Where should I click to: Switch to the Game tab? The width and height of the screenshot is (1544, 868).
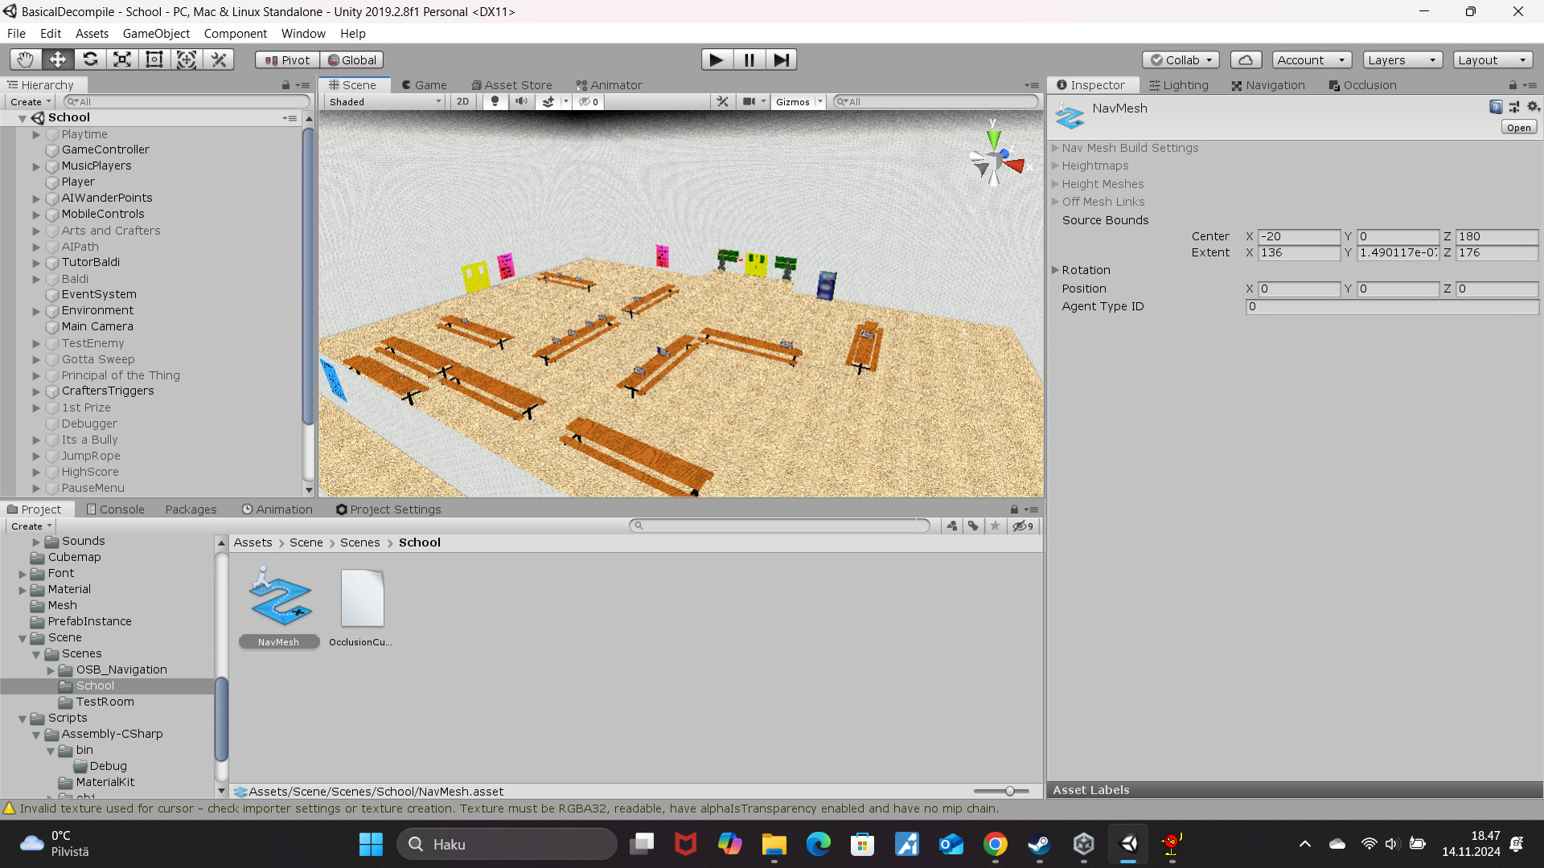(424, 84)
